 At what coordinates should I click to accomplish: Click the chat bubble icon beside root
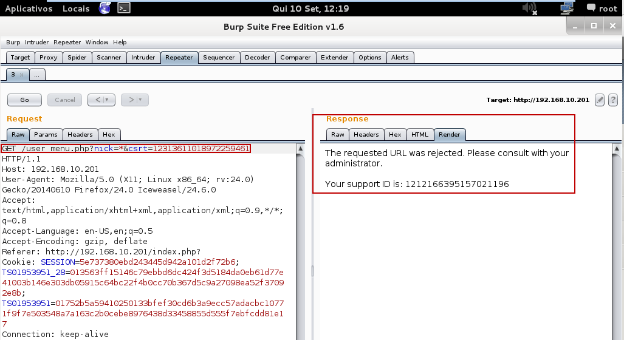[592, 8]
